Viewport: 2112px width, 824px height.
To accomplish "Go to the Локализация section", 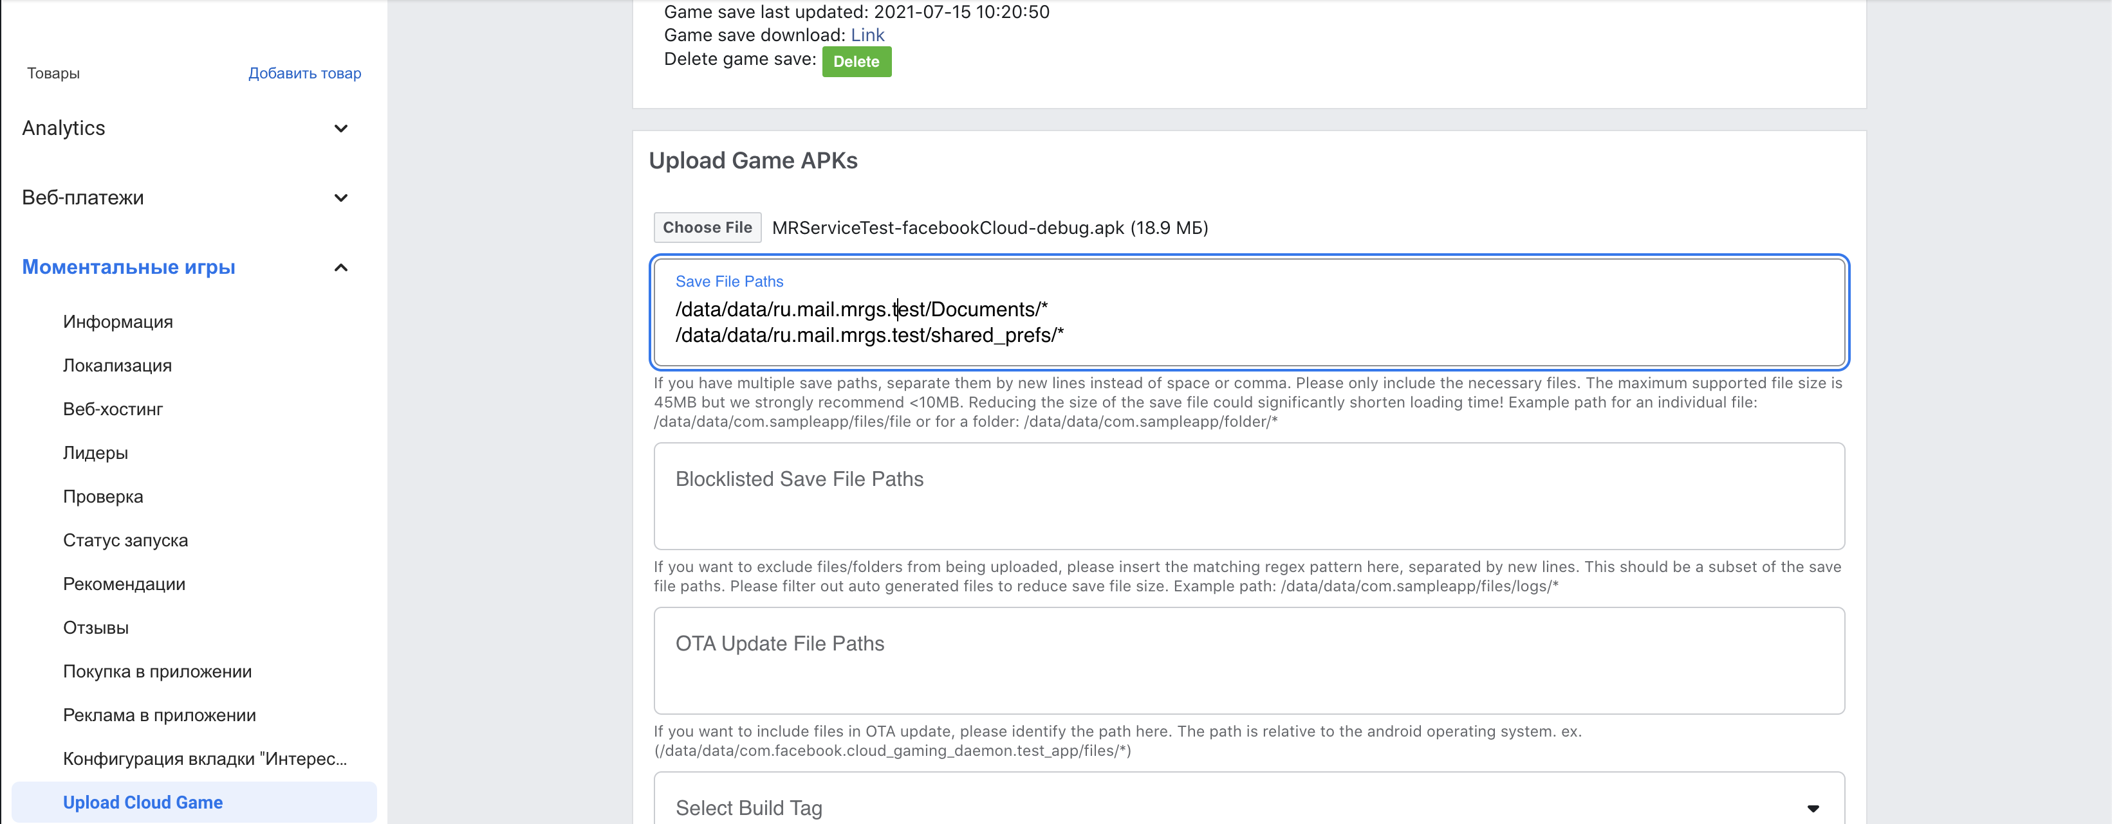I will tap(117, 365).
